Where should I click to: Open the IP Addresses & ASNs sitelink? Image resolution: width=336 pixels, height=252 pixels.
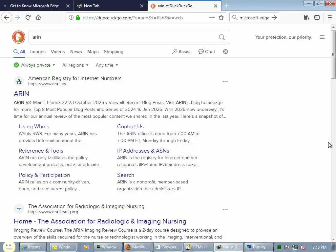click(x=143, y=151)
